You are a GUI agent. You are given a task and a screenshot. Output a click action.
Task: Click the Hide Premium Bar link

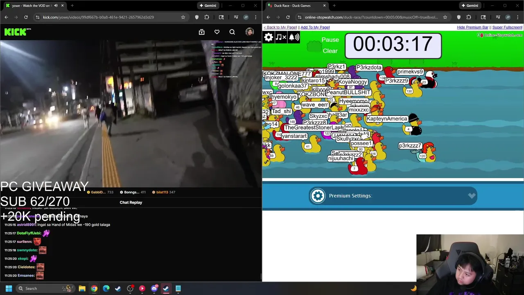pos(472,27)
